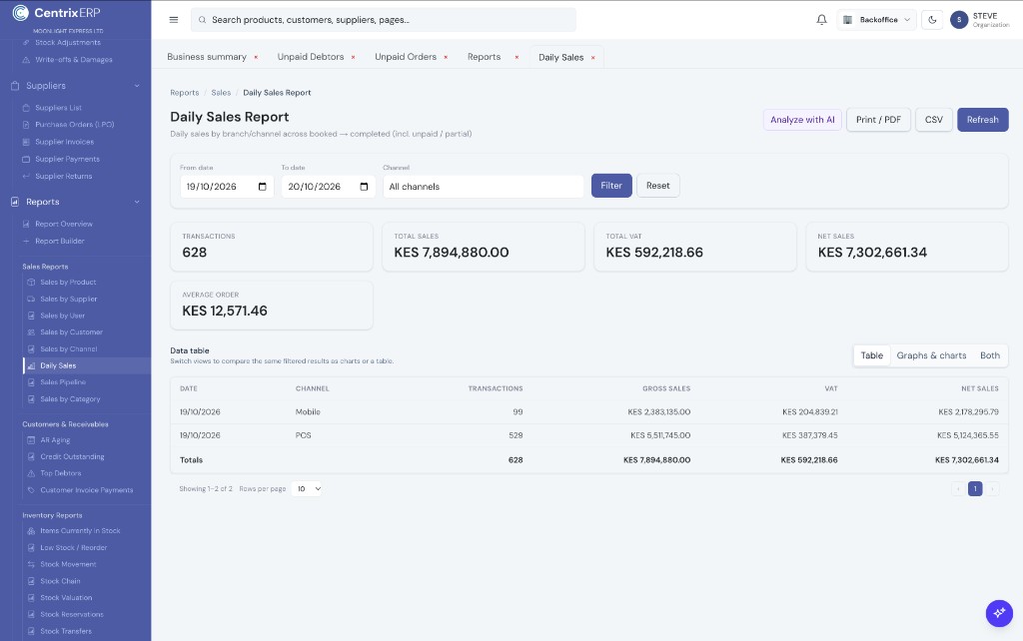Screen dimensions: 1023x641
Task: Focus the global search field
Action: [x=384, y=20]
